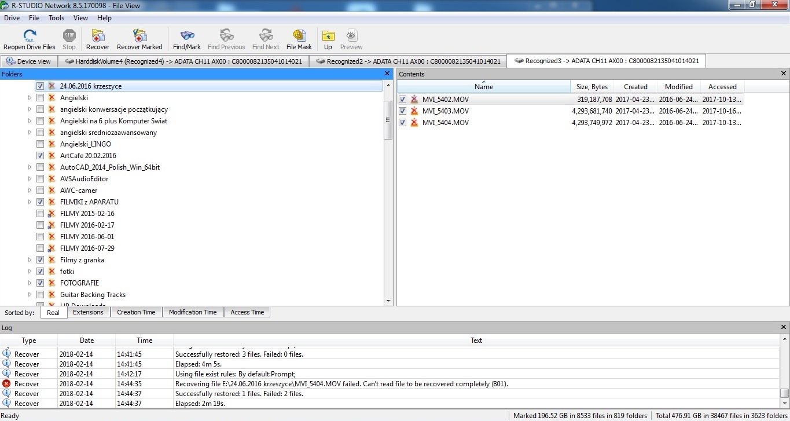790x421 pixels.
Task: Open the Drive menu
Action: [12, 18]
